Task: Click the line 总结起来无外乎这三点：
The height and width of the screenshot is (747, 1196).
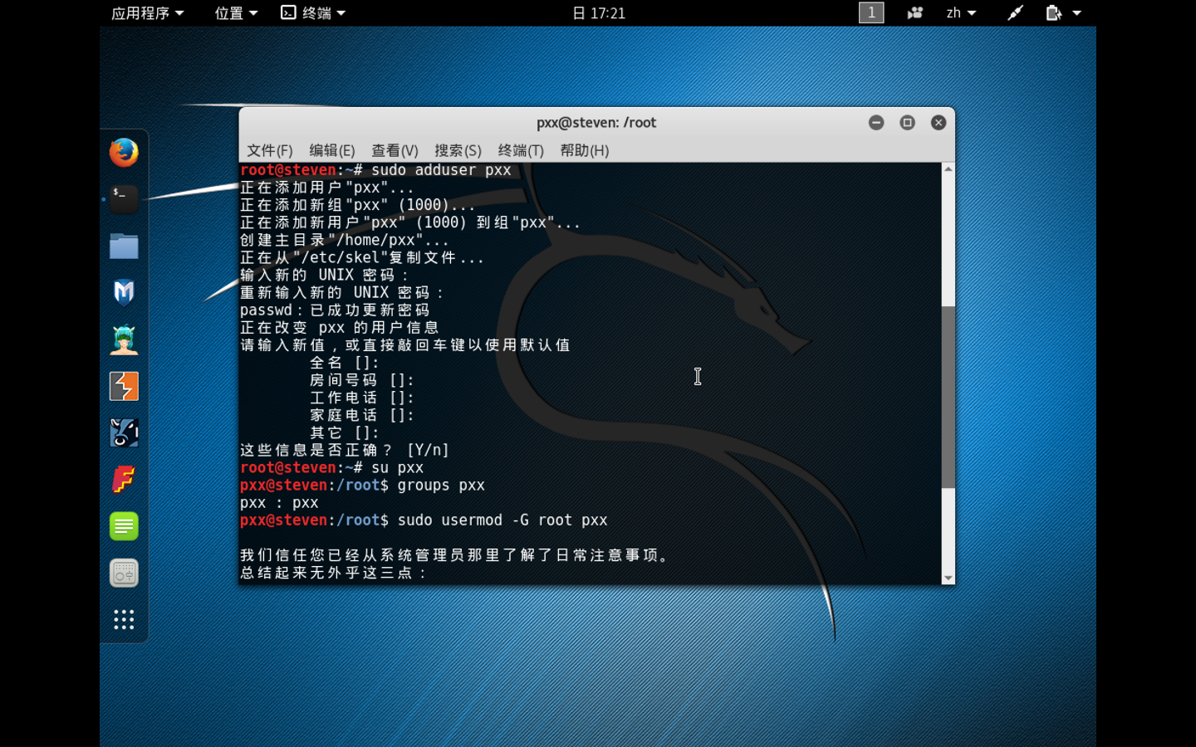Action: pos(334,573)
